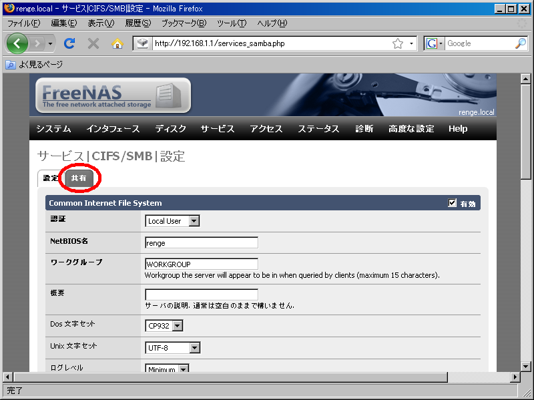Click the Firefox icon in title bar
The height and width of the screenshot is (400, 534).
pos(9,8)
